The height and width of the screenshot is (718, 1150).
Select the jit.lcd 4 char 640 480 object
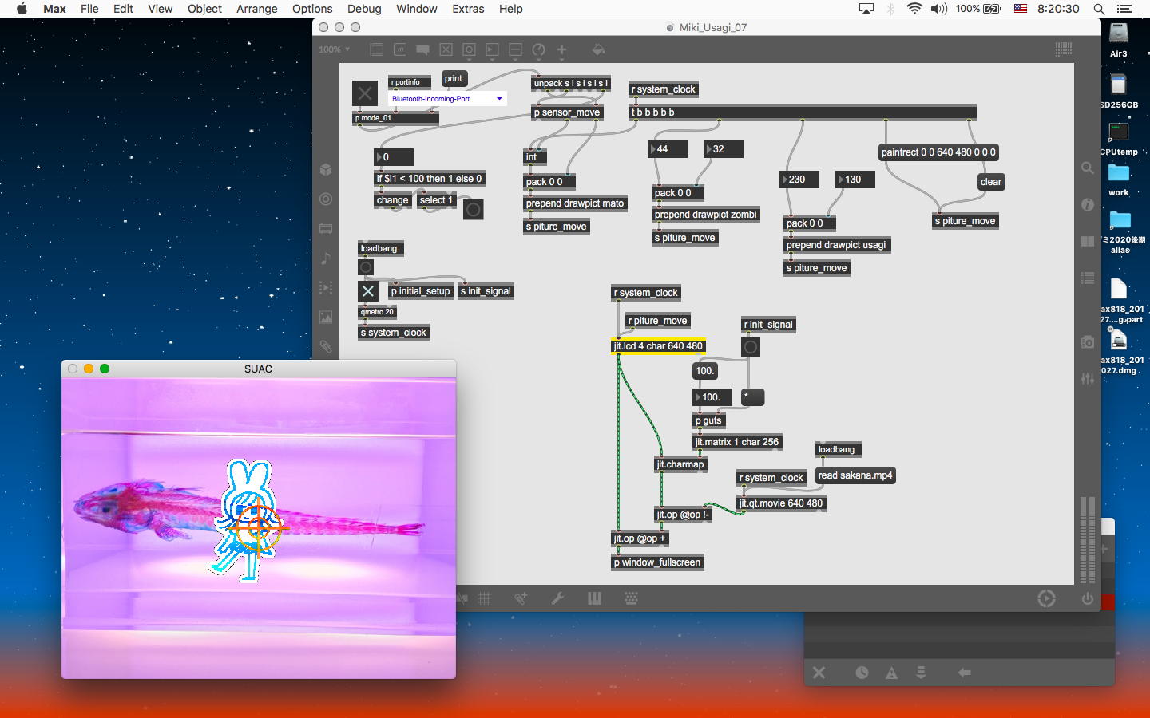click(x=658, y=346)
